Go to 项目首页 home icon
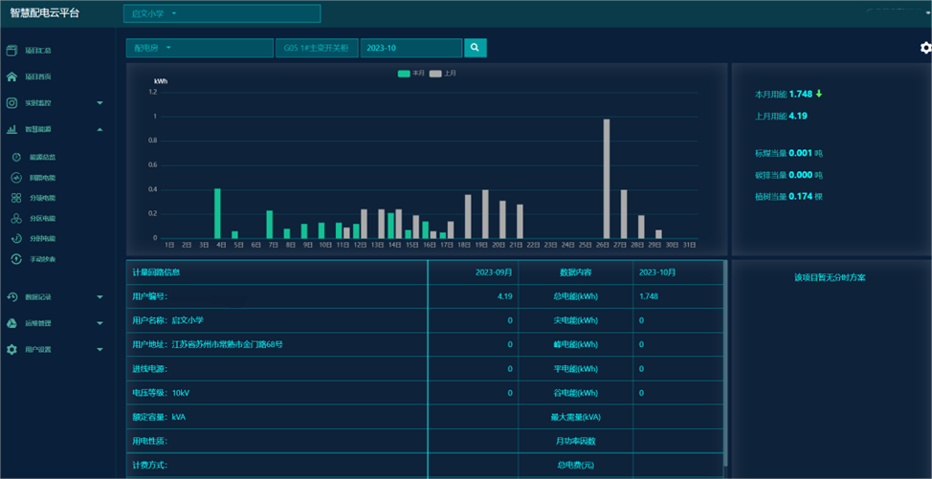 click(x=11, y=76)
